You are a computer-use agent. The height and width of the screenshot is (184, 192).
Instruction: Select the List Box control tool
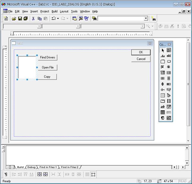(169, 73)
